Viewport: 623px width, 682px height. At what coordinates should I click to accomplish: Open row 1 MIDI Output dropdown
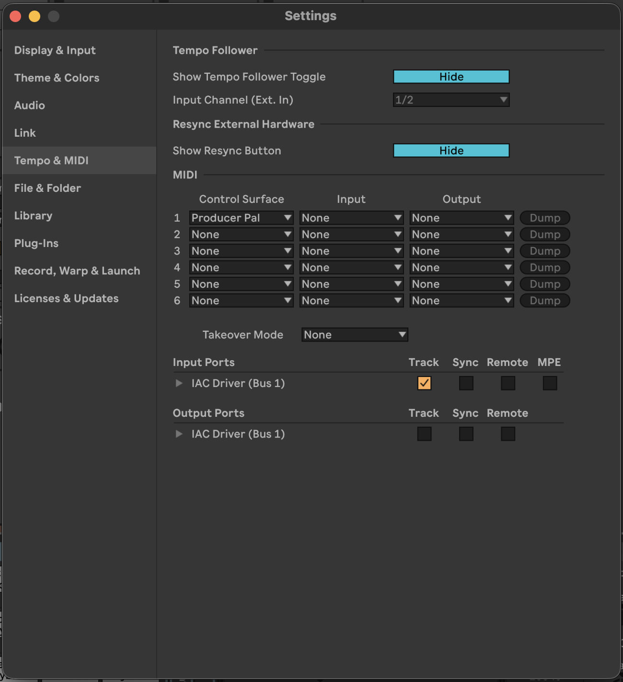(461, 218)
